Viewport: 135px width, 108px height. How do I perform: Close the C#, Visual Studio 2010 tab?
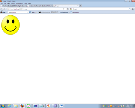pos(25,6)
